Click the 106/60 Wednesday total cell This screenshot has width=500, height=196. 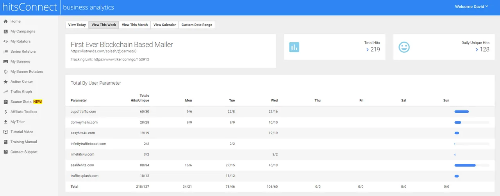[x=273, y=187]
